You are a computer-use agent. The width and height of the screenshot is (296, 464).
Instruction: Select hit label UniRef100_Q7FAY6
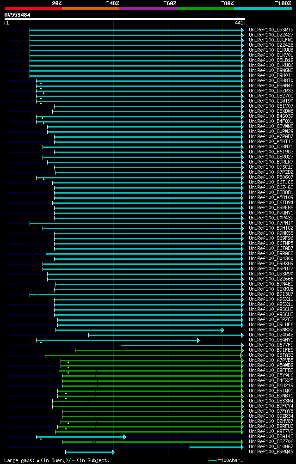click(x=271, y=411)
